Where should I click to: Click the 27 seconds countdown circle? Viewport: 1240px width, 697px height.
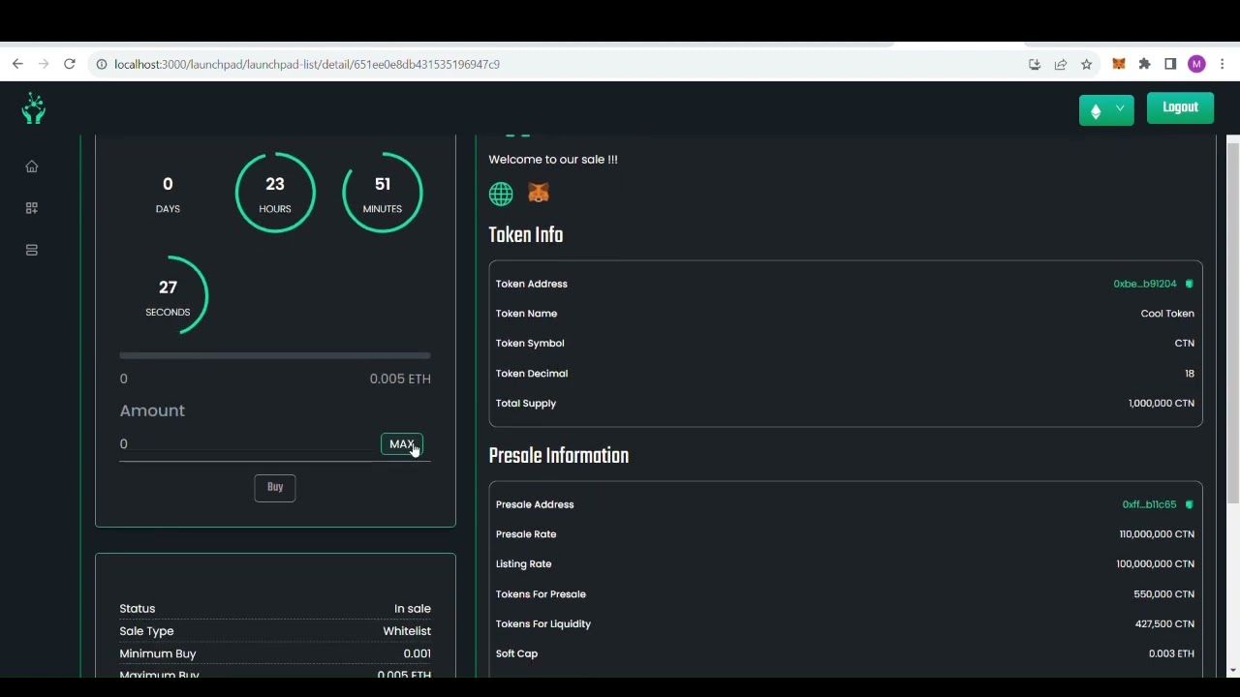(168, 295)
